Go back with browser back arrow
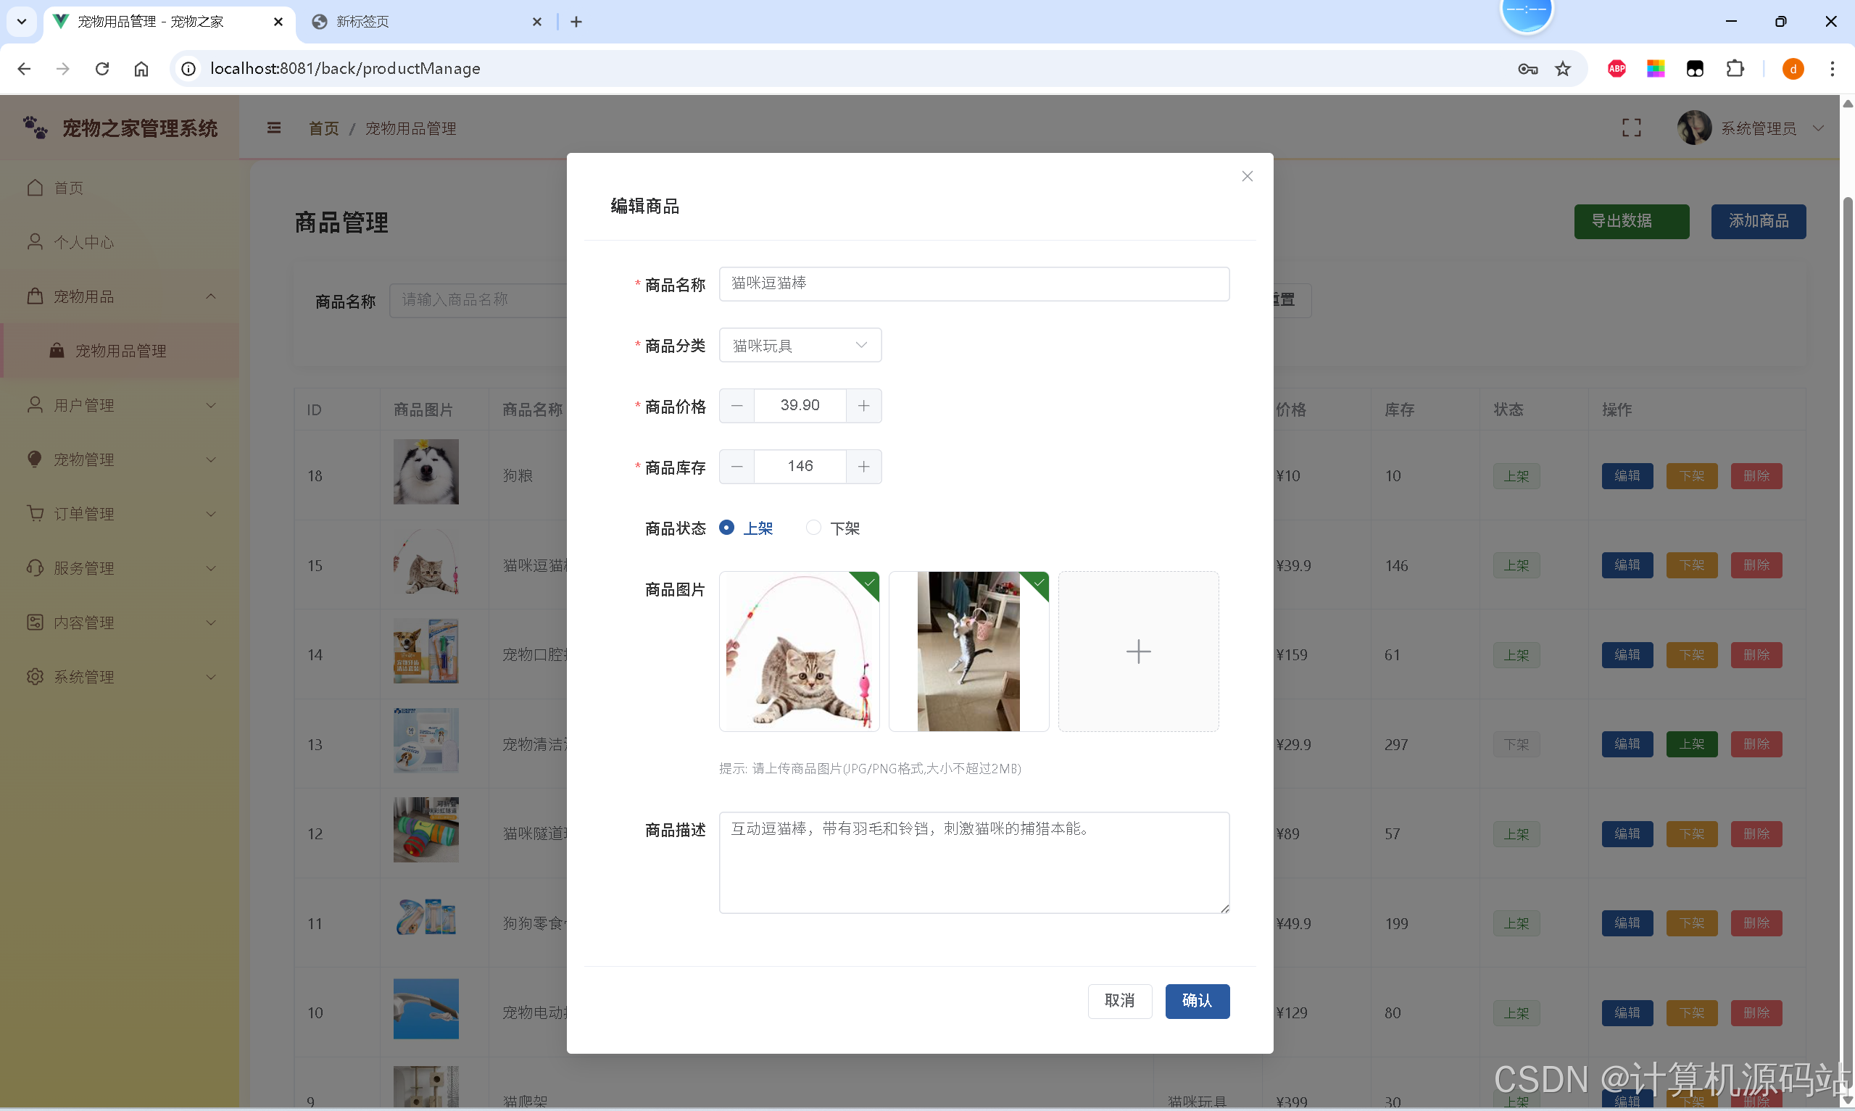Image resolution: width=1855 pixels, height=1111 pixels. point(24,69)
